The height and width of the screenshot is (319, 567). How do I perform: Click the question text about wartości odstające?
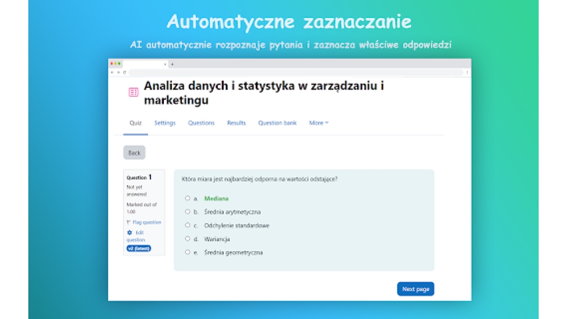coord(260,179)
